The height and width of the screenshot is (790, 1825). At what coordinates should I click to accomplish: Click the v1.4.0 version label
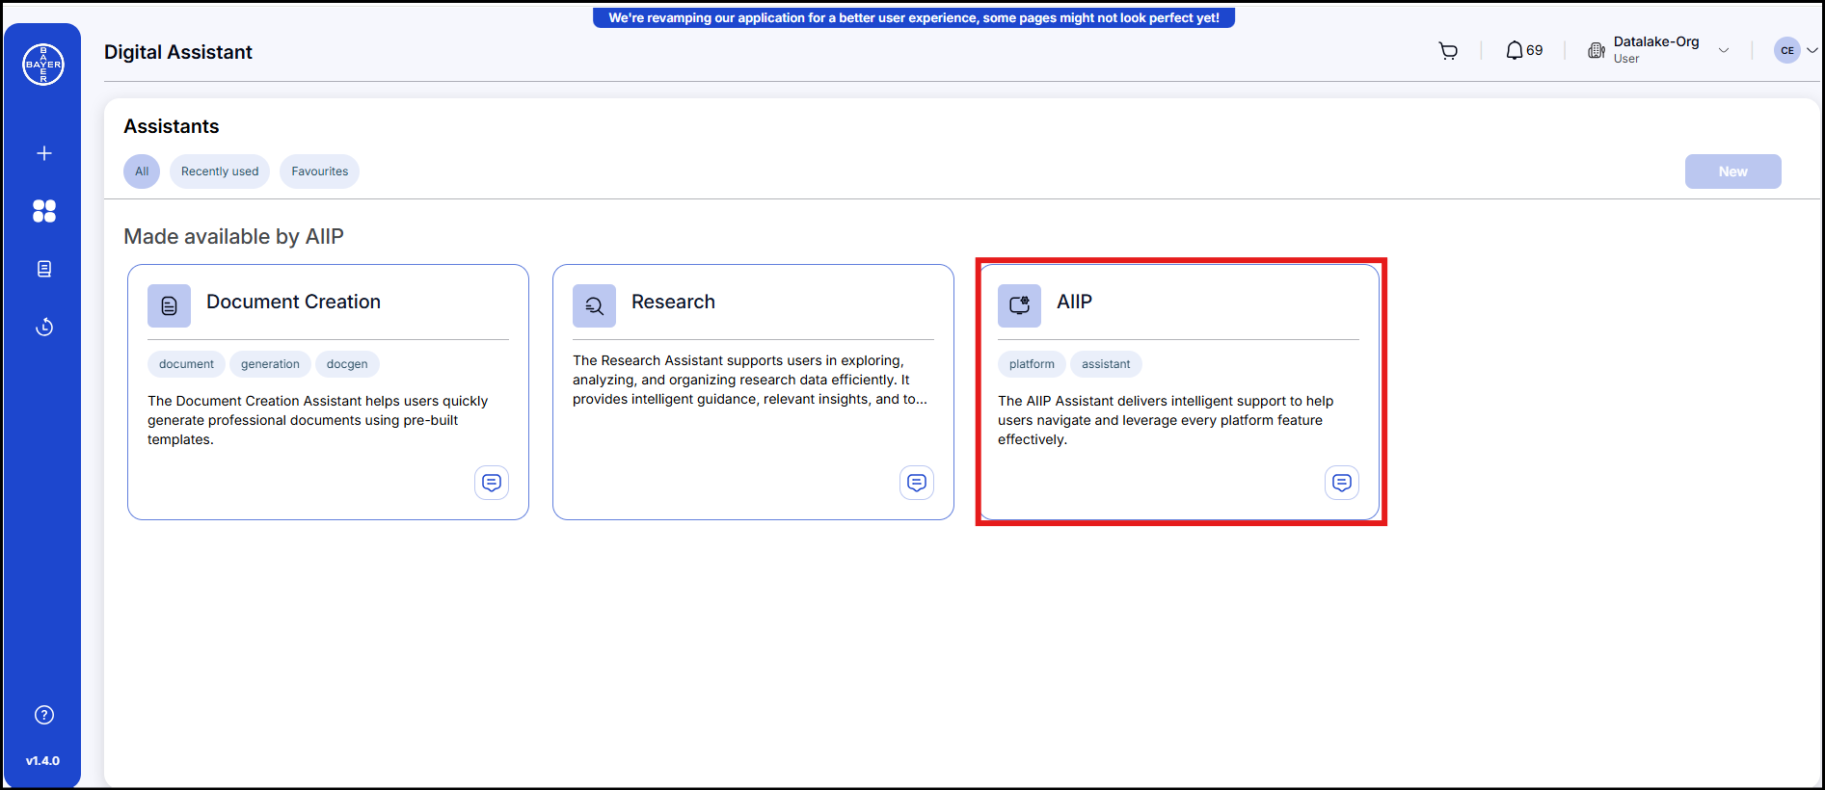point(42,761)
